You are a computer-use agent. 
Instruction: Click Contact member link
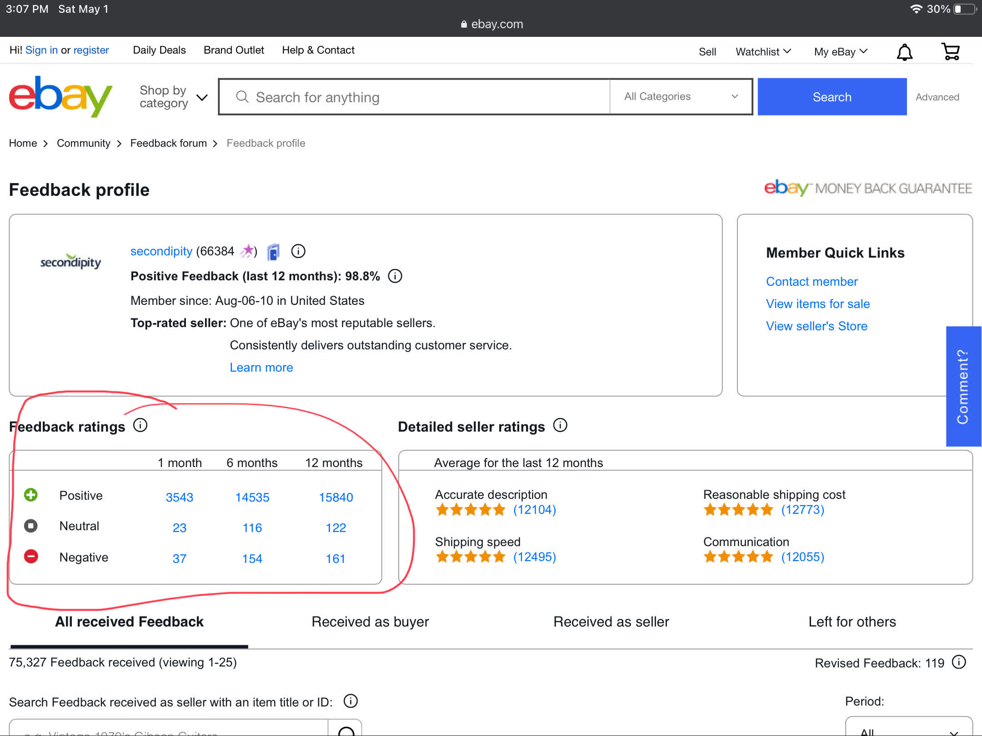[812, 281]
